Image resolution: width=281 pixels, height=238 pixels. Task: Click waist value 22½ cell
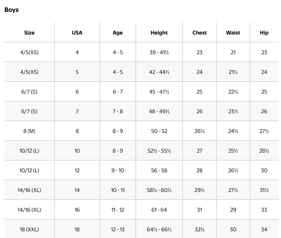click(x=233, y=92)
